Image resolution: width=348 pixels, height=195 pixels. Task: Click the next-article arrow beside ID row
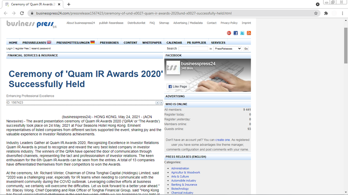pyautogui.click(x=161, y=103)
